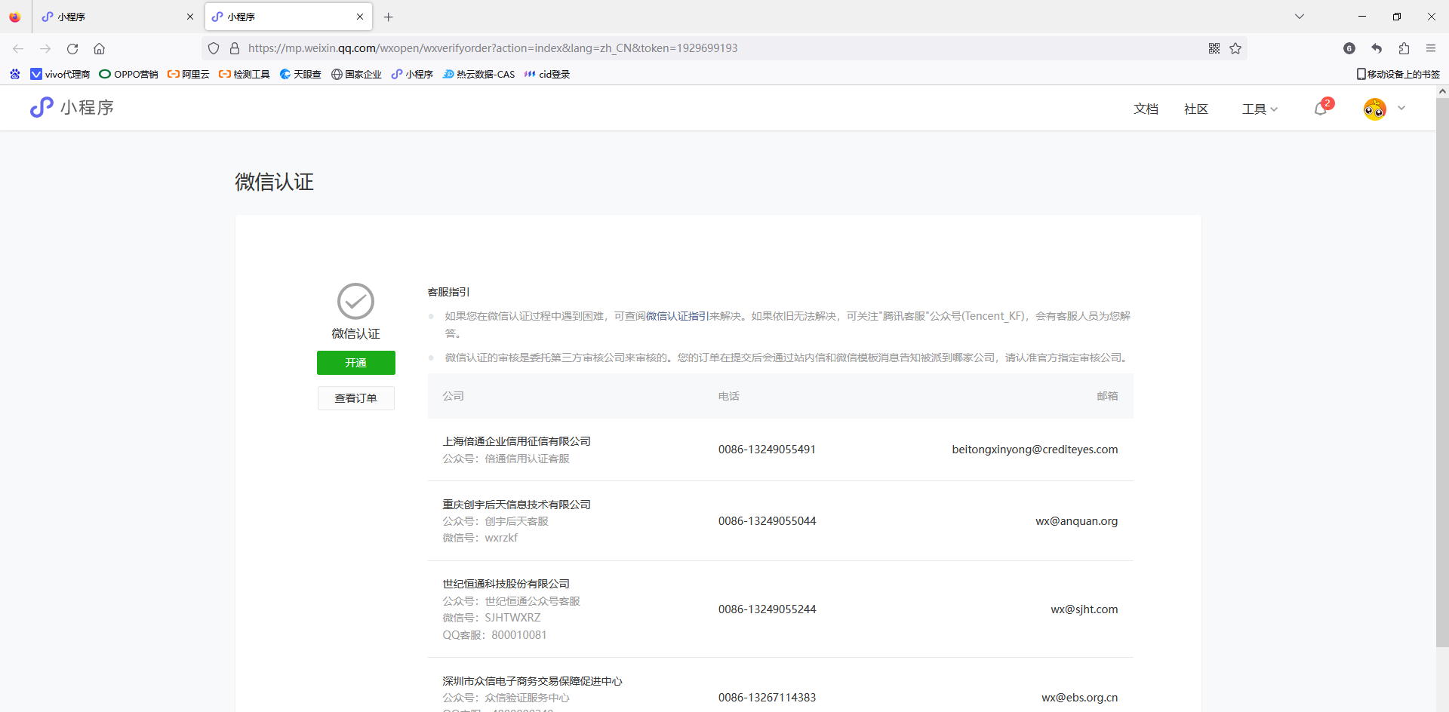
Task: Switch to the first 小程序 browser tab
Action: [118, 17]
